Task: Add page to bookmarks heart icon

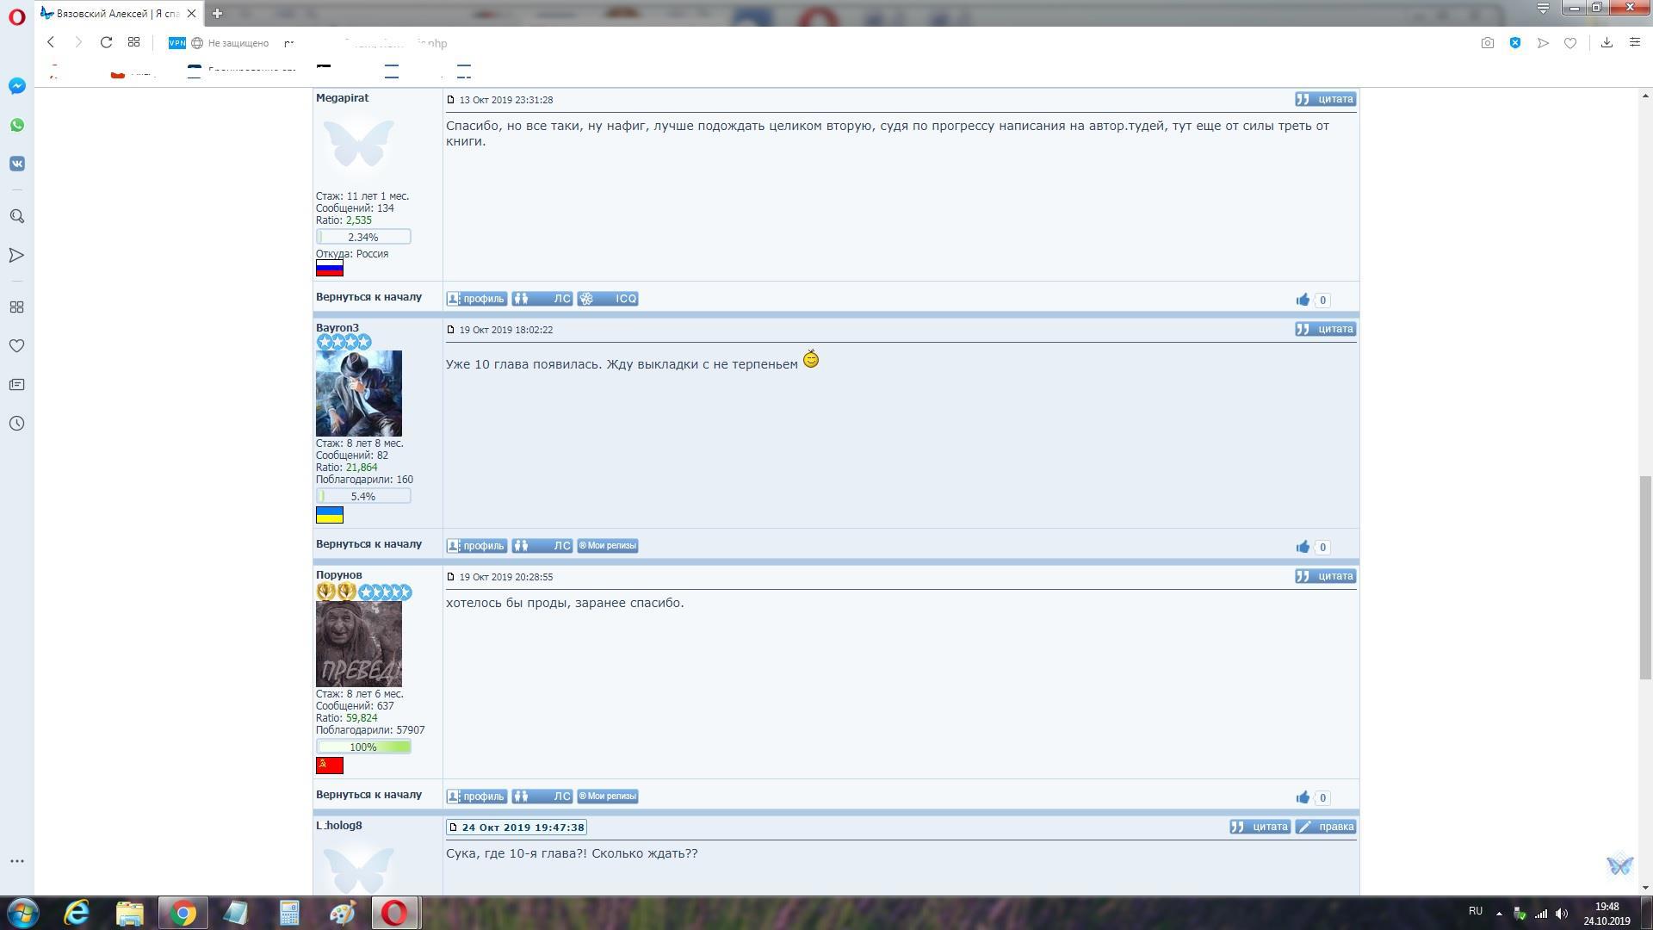Action: 1570,43
